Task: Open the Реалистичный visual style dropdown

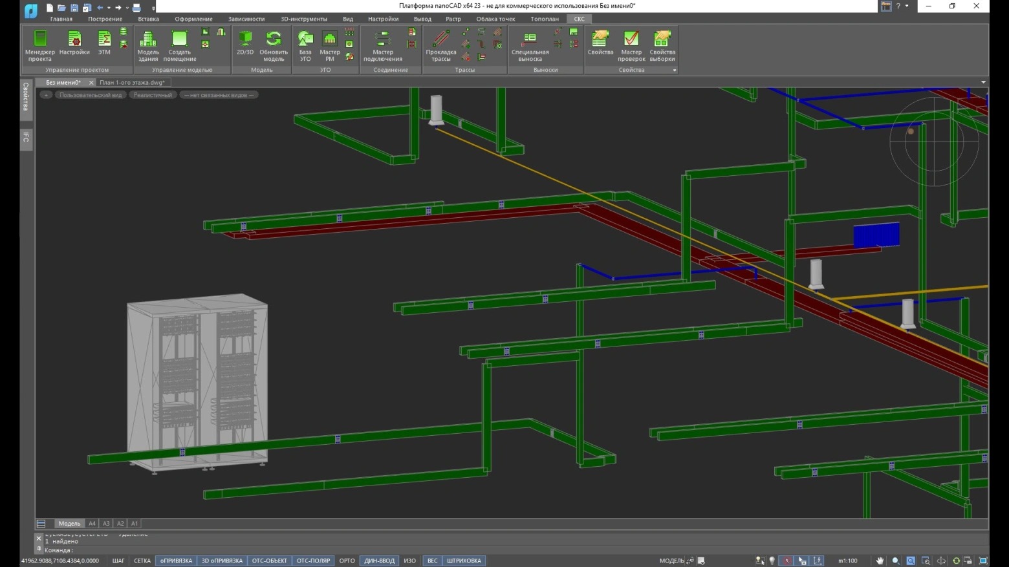Action: (x=153, y=95)
